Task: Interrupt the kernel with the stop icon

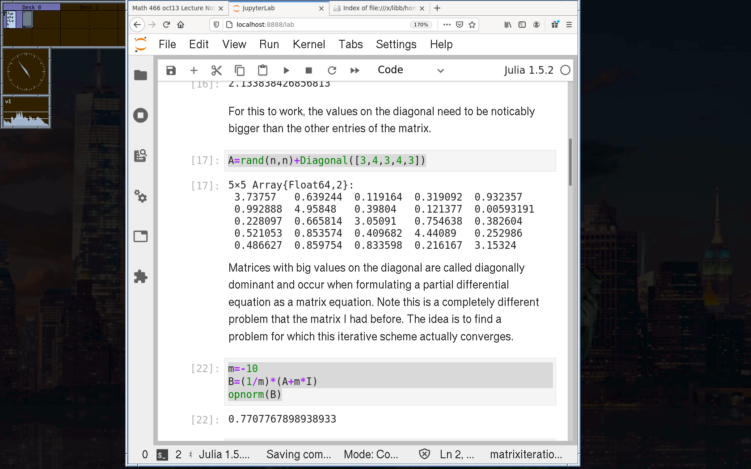Action: [x=308, y=71]
